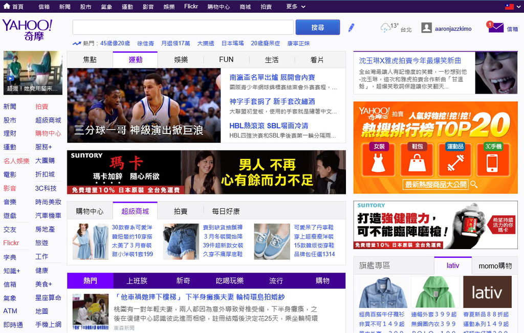Open the Yahoo 奇摩 logo

click(28, 30)
